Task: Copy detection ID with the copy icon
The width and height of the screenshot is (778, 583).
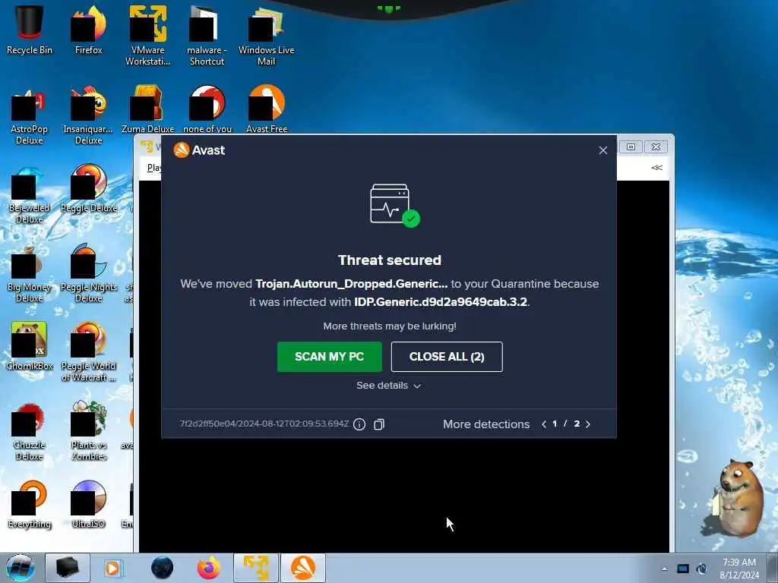Action: 379,424
